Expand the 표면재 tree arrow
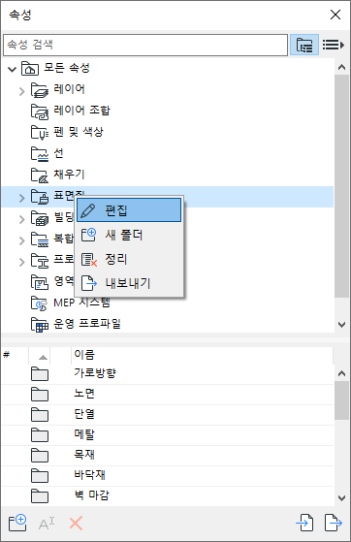Image resolution: width=351 pixels, height=542 pixels. pos(21,198)
